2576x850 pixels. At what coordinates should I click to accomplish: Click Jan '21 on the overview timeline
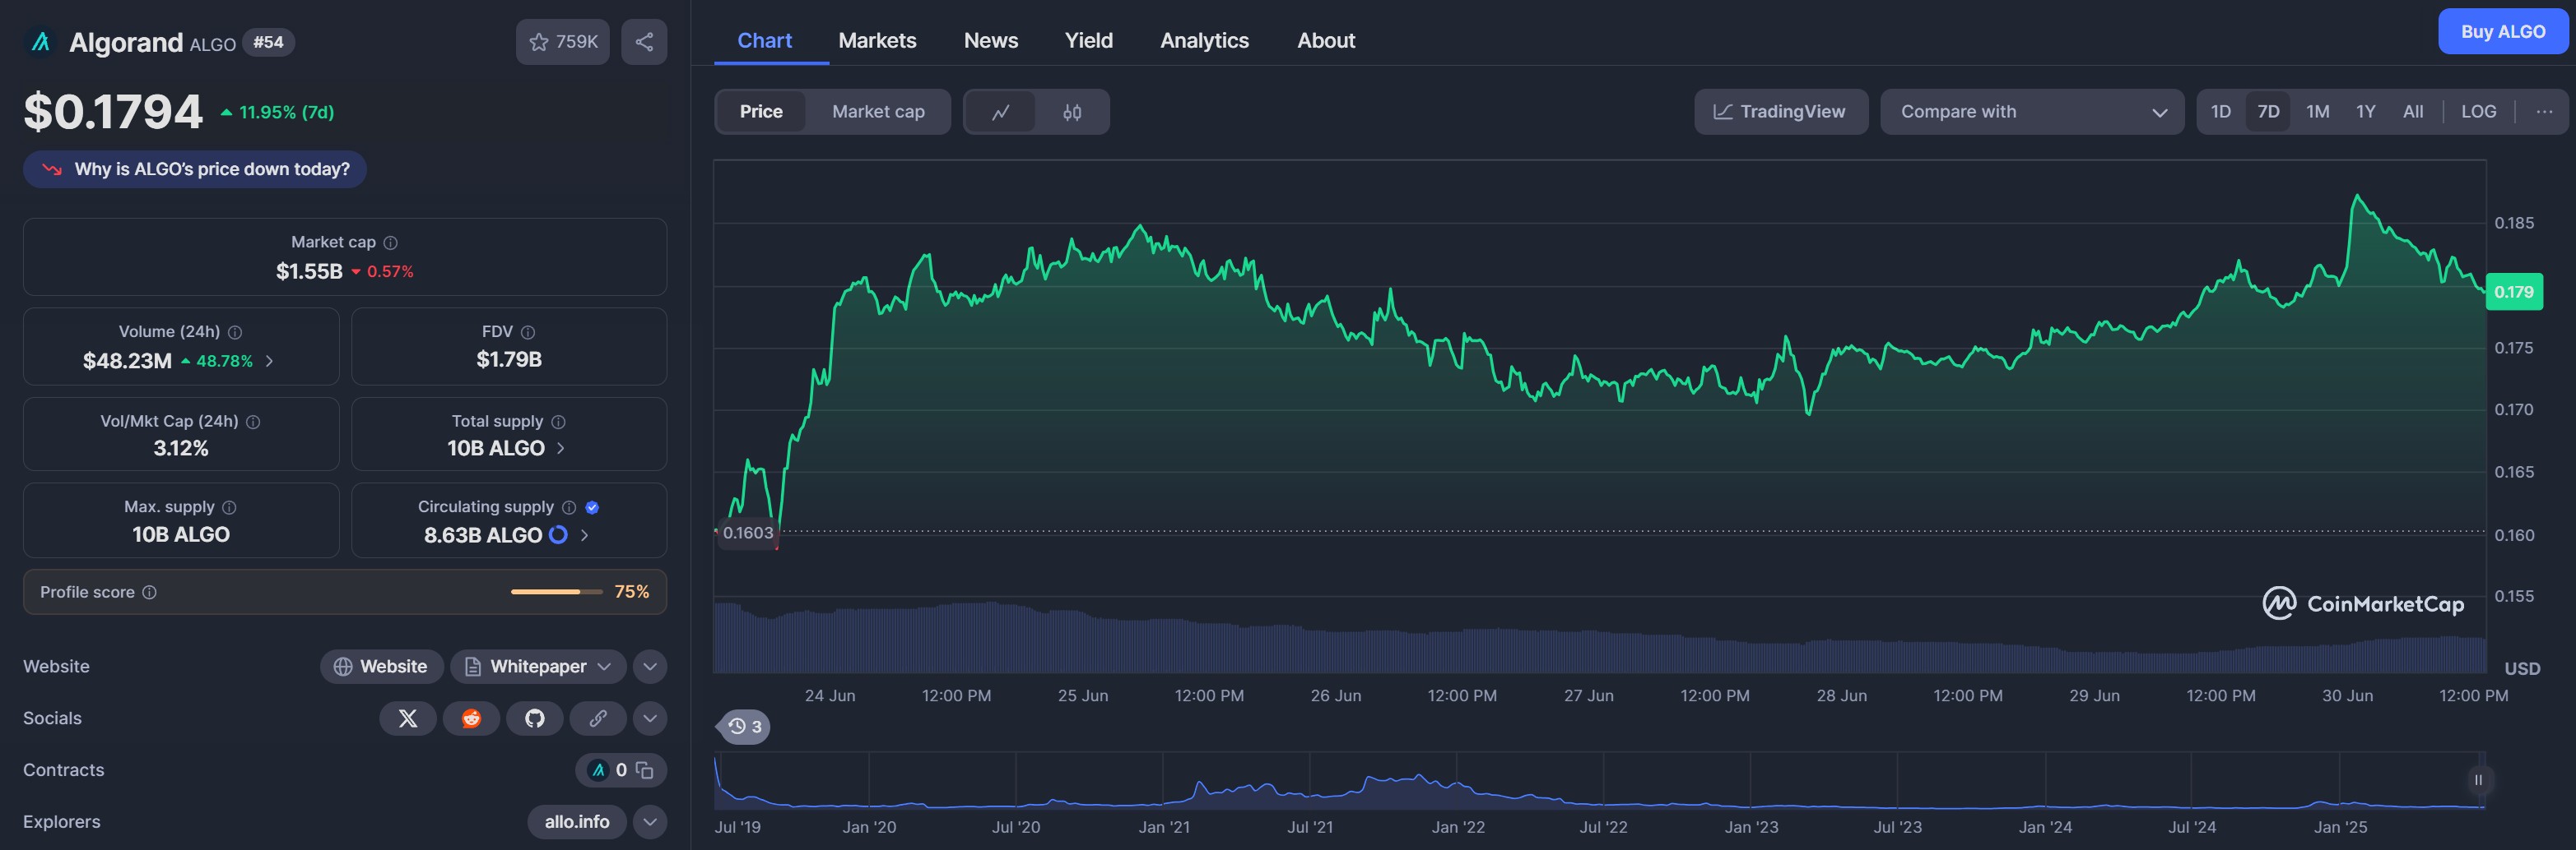click(1164, 827)
